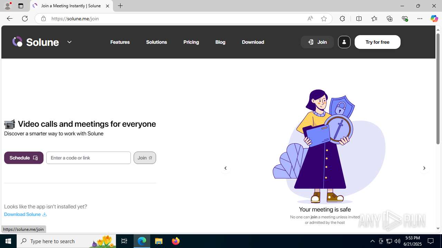The width and height of the screenshot is (442, 248).
Task: Open the Solutions menu
Action: click(x=156, y=42)
